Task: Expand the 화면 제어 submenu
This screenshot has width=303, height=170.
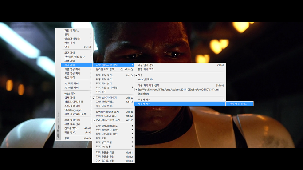Action: point(76,53)
